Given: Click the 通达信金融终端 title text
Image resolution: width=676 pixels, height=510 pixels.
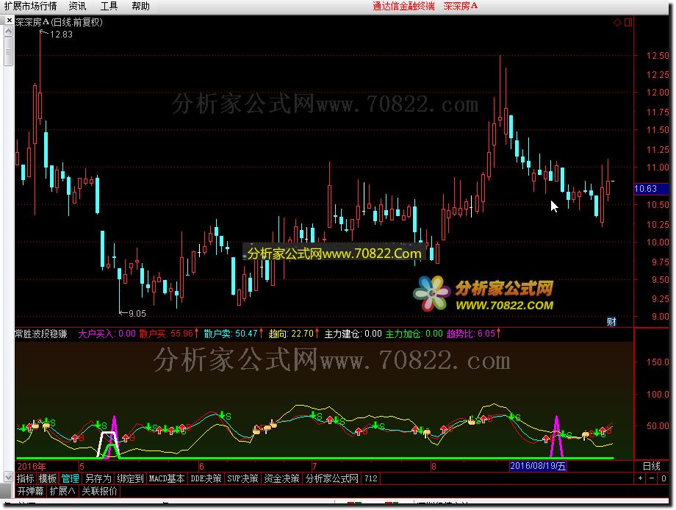Looking at the screenshot, I should (x=403, y=6).
